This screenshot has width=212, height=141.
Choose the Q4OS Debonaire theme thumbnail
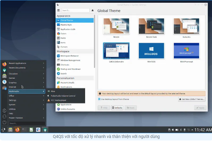[x=116, y=51]
